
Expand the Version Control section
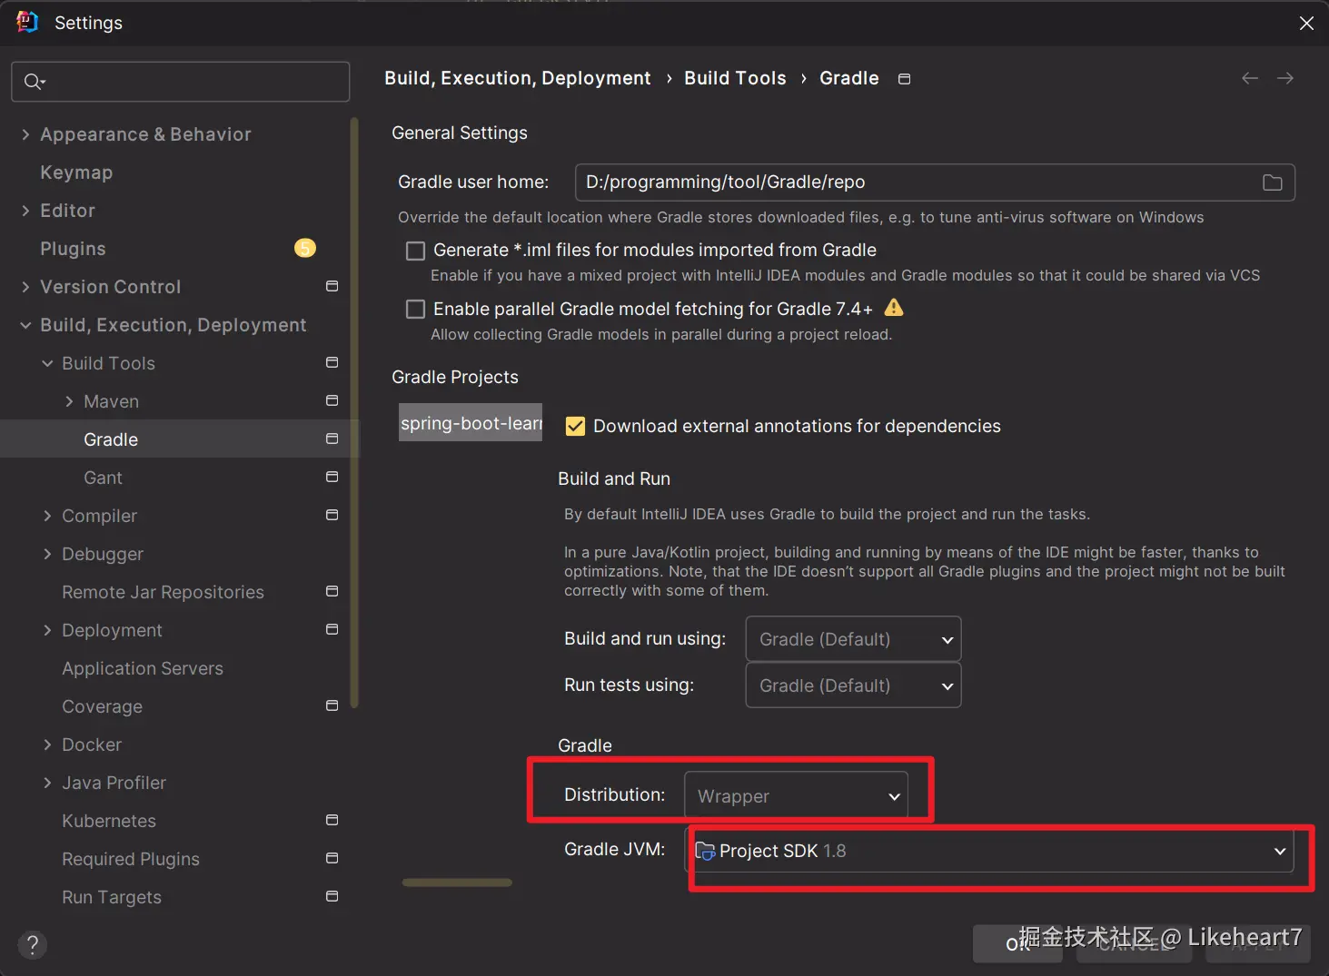tap(25, 287)
